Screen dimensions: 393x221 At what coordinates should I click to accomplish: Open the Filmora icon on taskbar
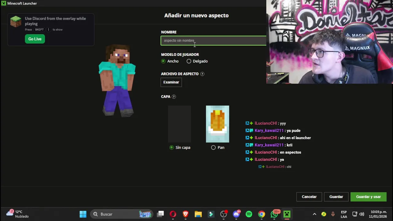[x=211, y=214]
